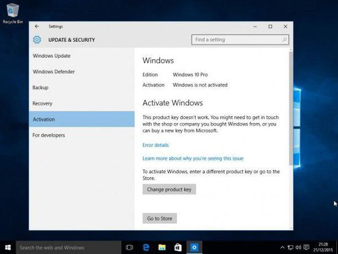Open the Store icon on the taskbar
The width and height of the screenshot is (338, 254).
tap(178, 247)
